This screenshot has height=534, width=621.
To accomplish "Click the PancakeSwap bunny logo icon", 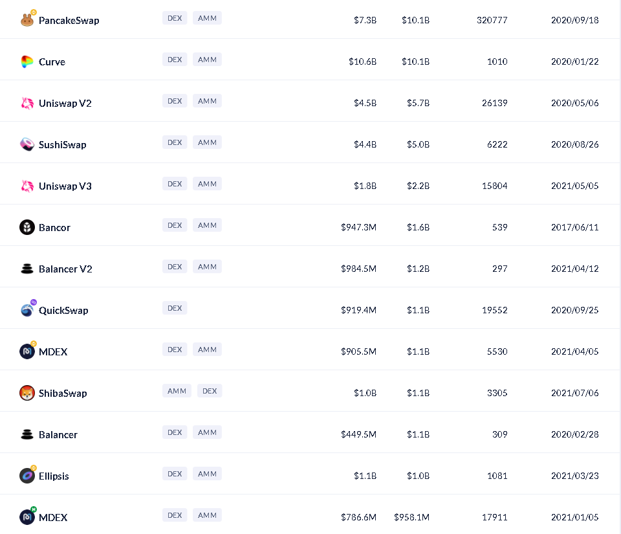I will click(x=27, y=21).
